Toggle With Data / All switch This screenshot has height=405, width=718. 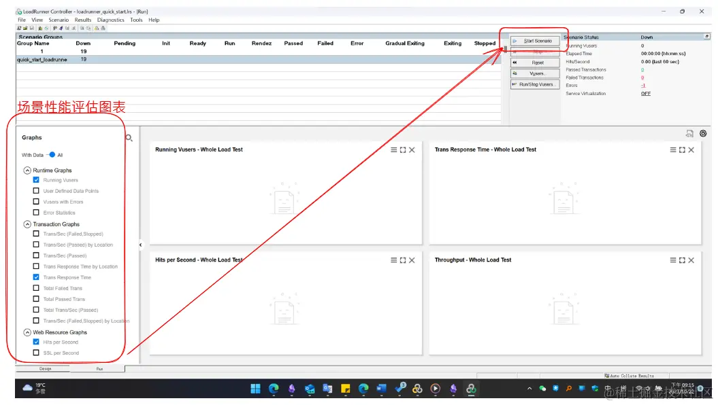click(51, 155)
